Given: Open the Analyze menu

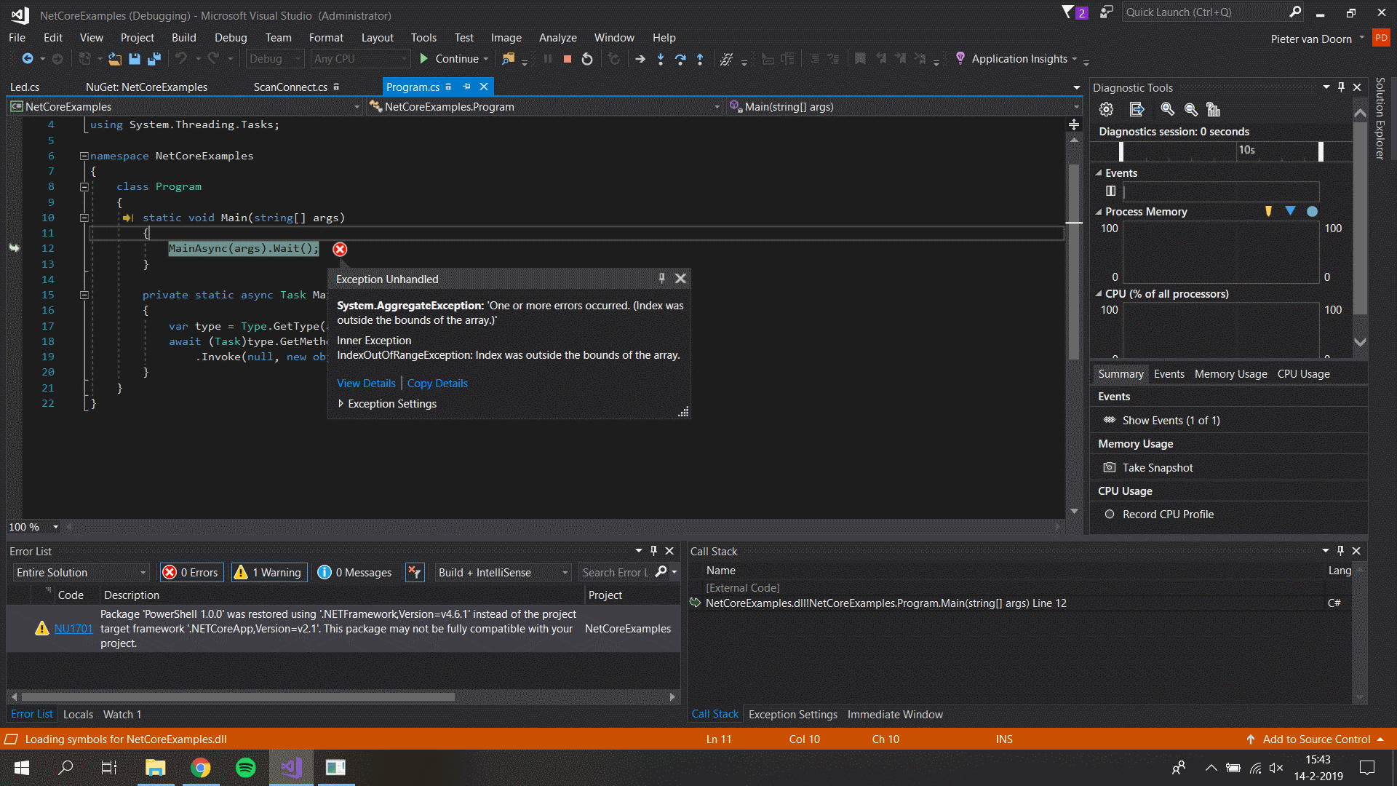Looking at the screenshot, I should point(557,38).
